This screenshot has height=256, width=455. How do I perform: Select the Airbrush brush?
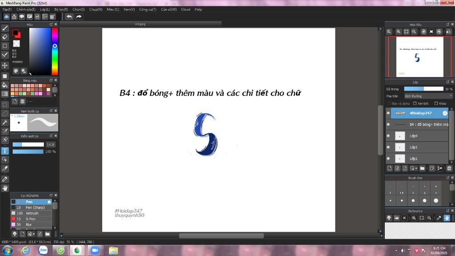[x=32, y=213]
